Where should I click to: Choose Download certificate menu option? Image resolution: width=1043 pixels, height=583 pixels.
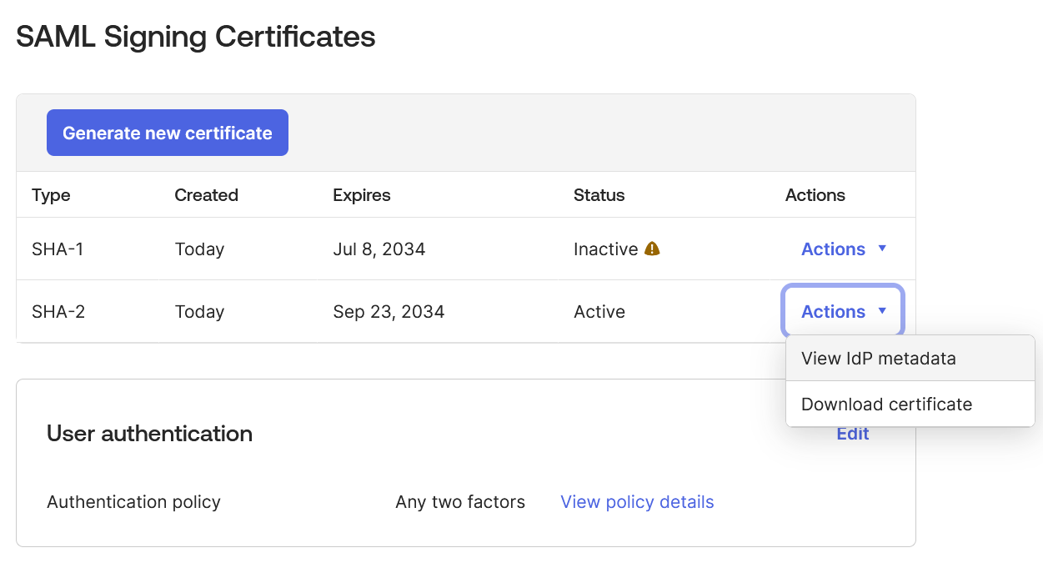(886, 405)
